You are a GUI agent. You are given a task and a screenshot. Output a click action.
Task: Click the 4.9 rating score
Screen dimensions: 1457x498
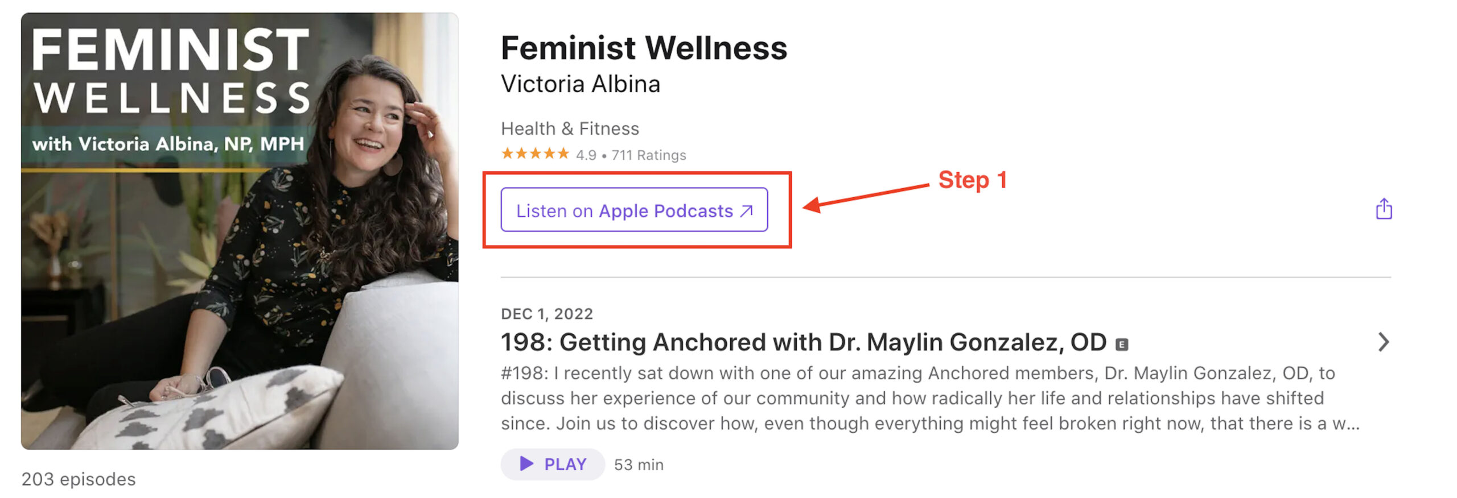tap(586, 155)
